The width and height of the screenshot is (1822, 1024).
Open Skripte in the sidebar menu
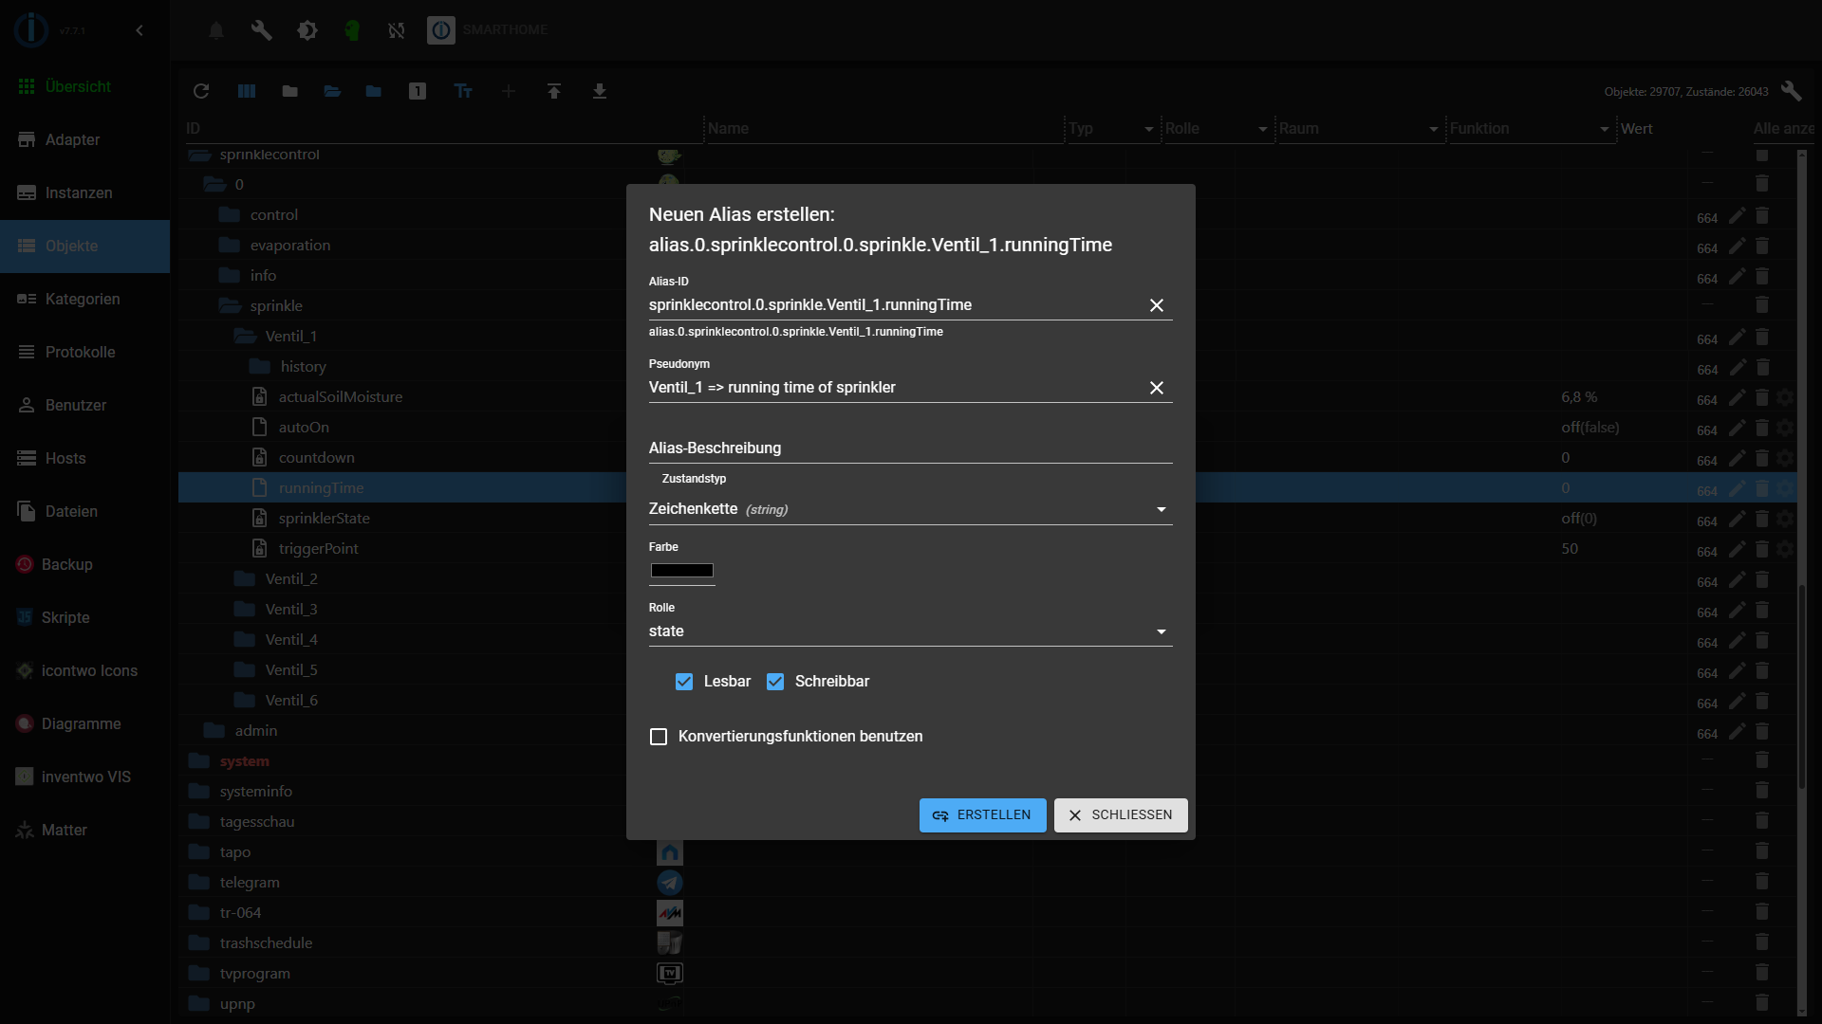[65, 617]
